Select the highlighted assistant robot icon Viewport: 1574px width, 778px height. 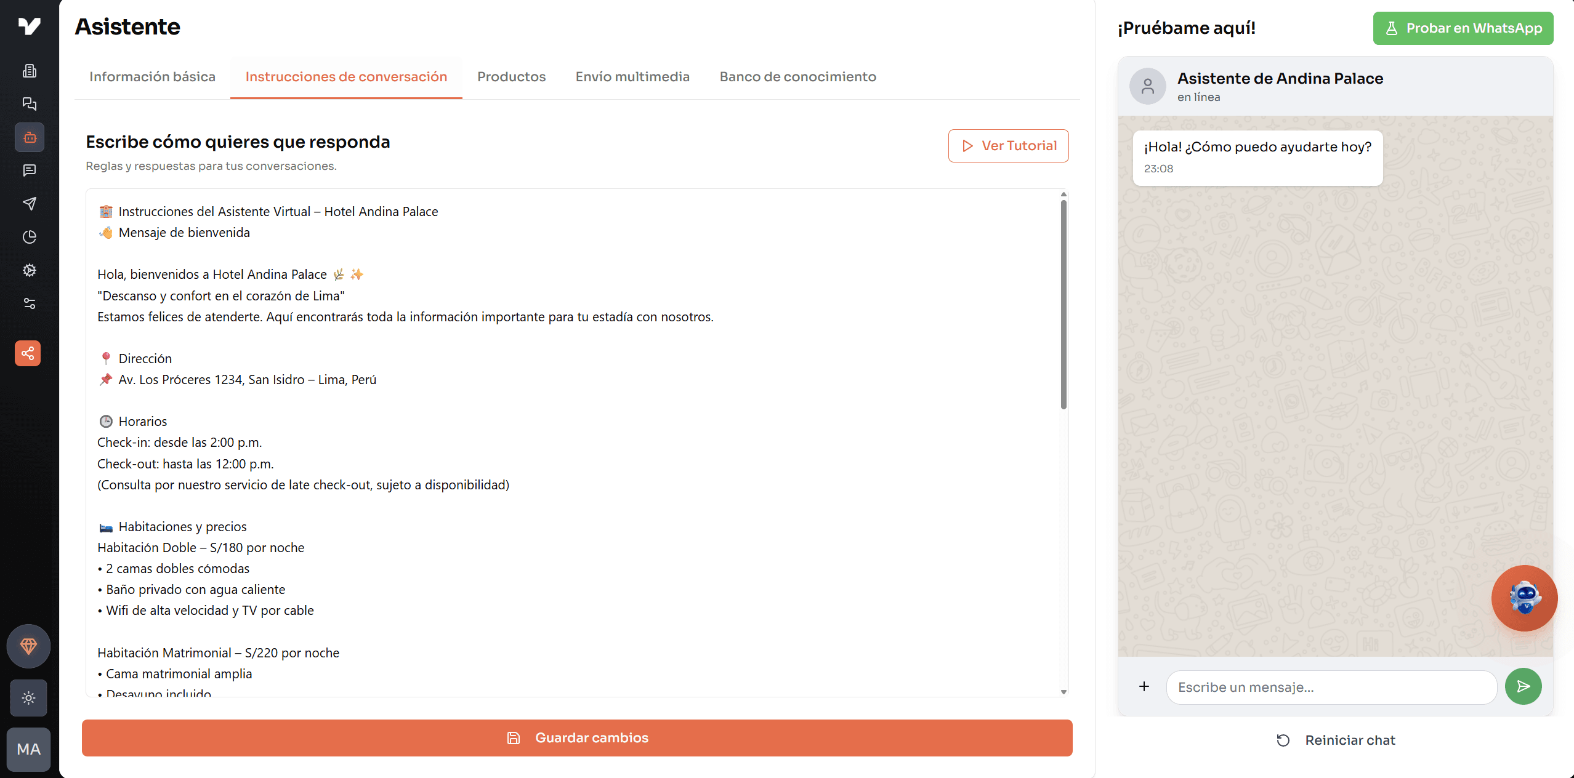click(30, 137)
